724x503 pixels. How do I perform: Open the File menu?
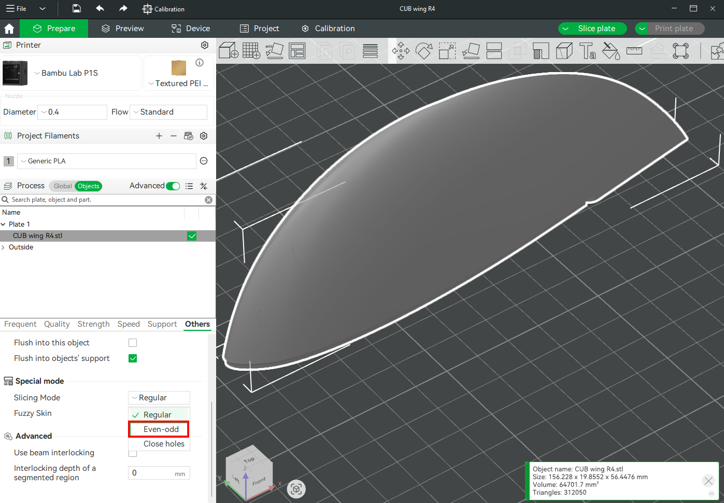[16, 8]
